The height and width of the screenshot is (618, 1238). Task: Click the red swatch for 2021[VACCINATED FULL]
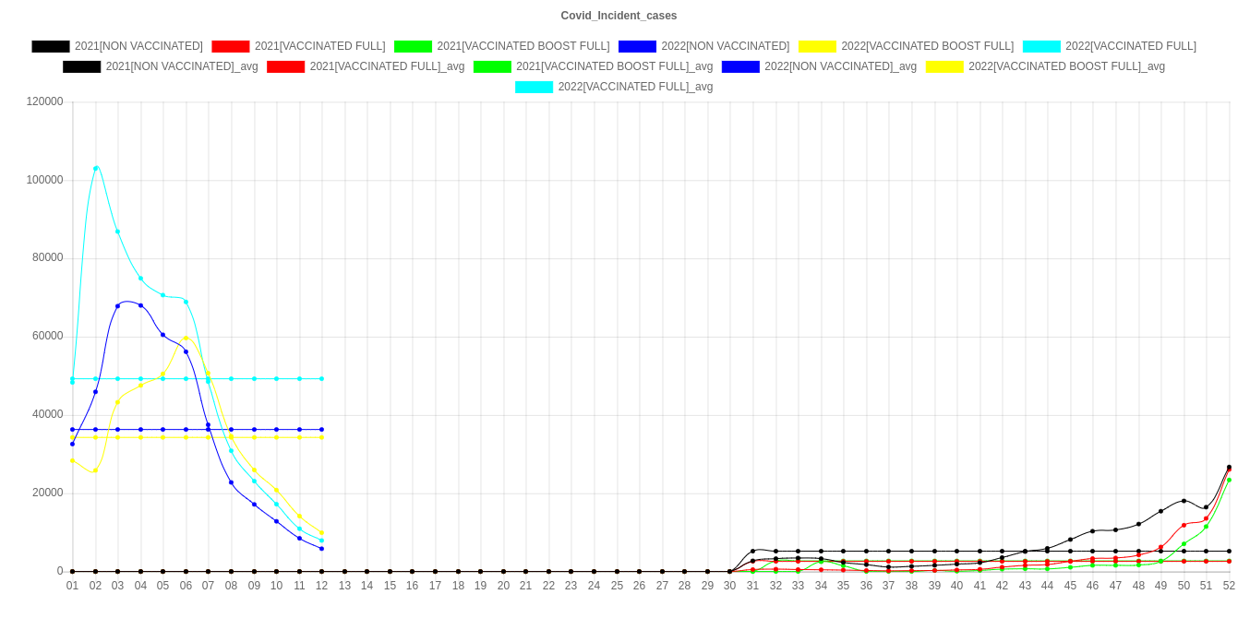[230, 46]
